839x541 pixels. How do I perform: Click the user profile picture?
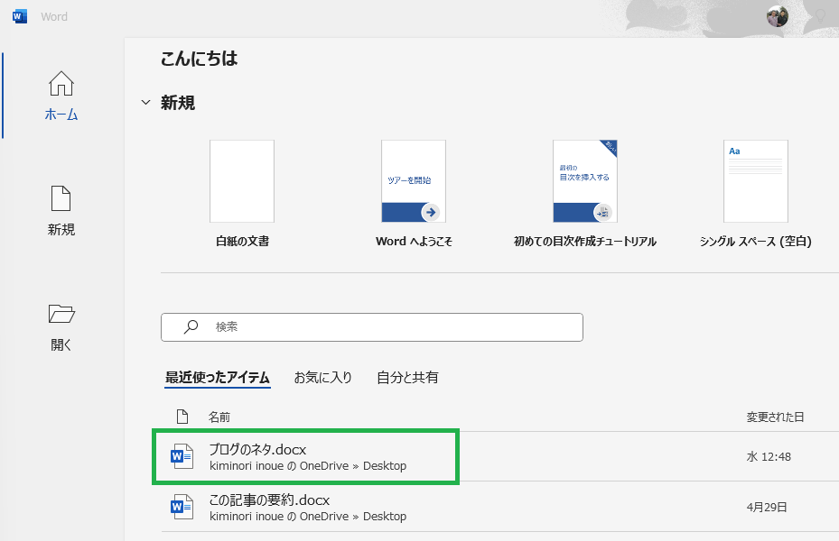point(777,16)
